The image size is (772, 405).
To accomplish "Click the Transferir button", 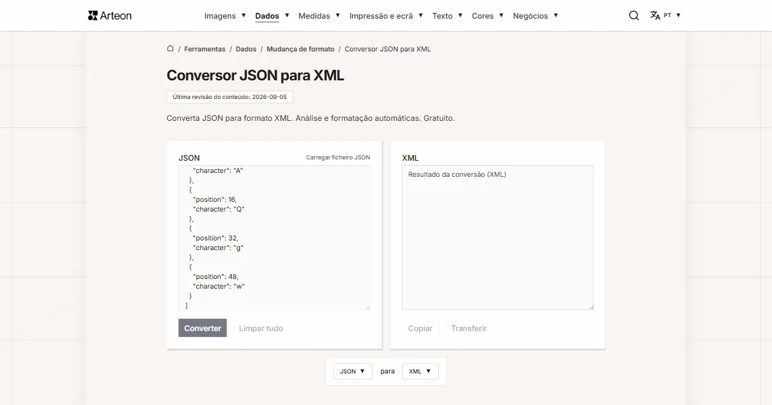I will pos(468,328).
